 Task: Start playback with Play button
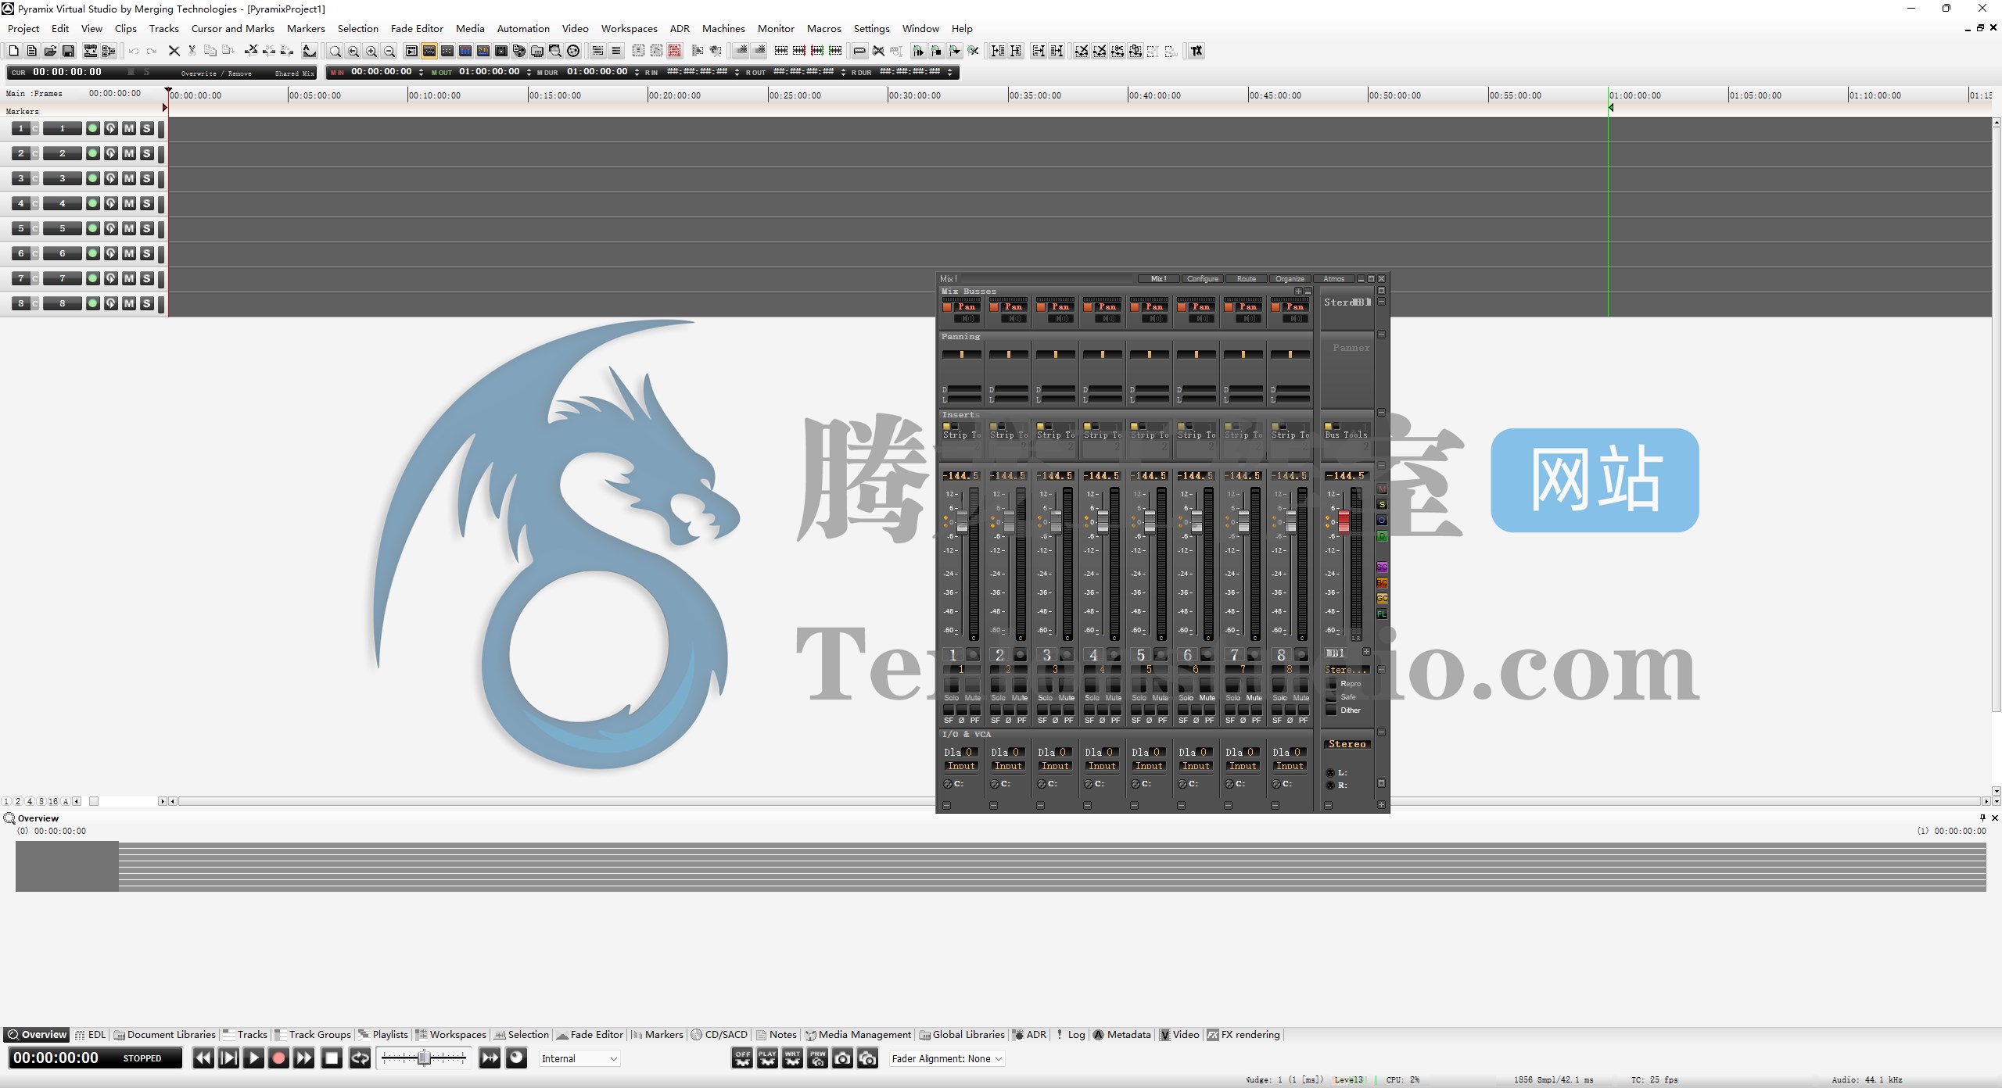point(253,1058)
